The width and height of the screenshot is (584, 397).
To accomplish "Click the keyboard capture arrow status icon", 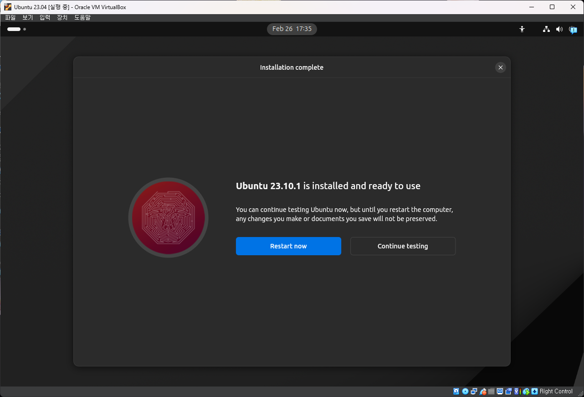I will tap(534, 392).
